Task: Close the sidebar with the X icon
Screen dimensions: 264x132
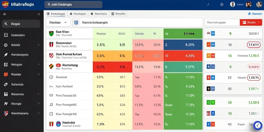Action: tap(39, 14)
